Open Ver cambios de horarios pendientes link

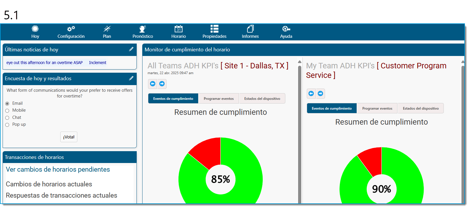tap(58, 169)
